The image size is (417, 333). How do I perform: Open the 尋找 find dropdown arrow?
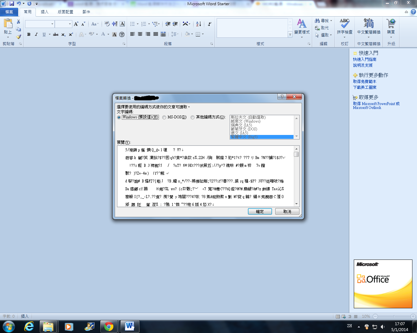click(x=331, y=21)
